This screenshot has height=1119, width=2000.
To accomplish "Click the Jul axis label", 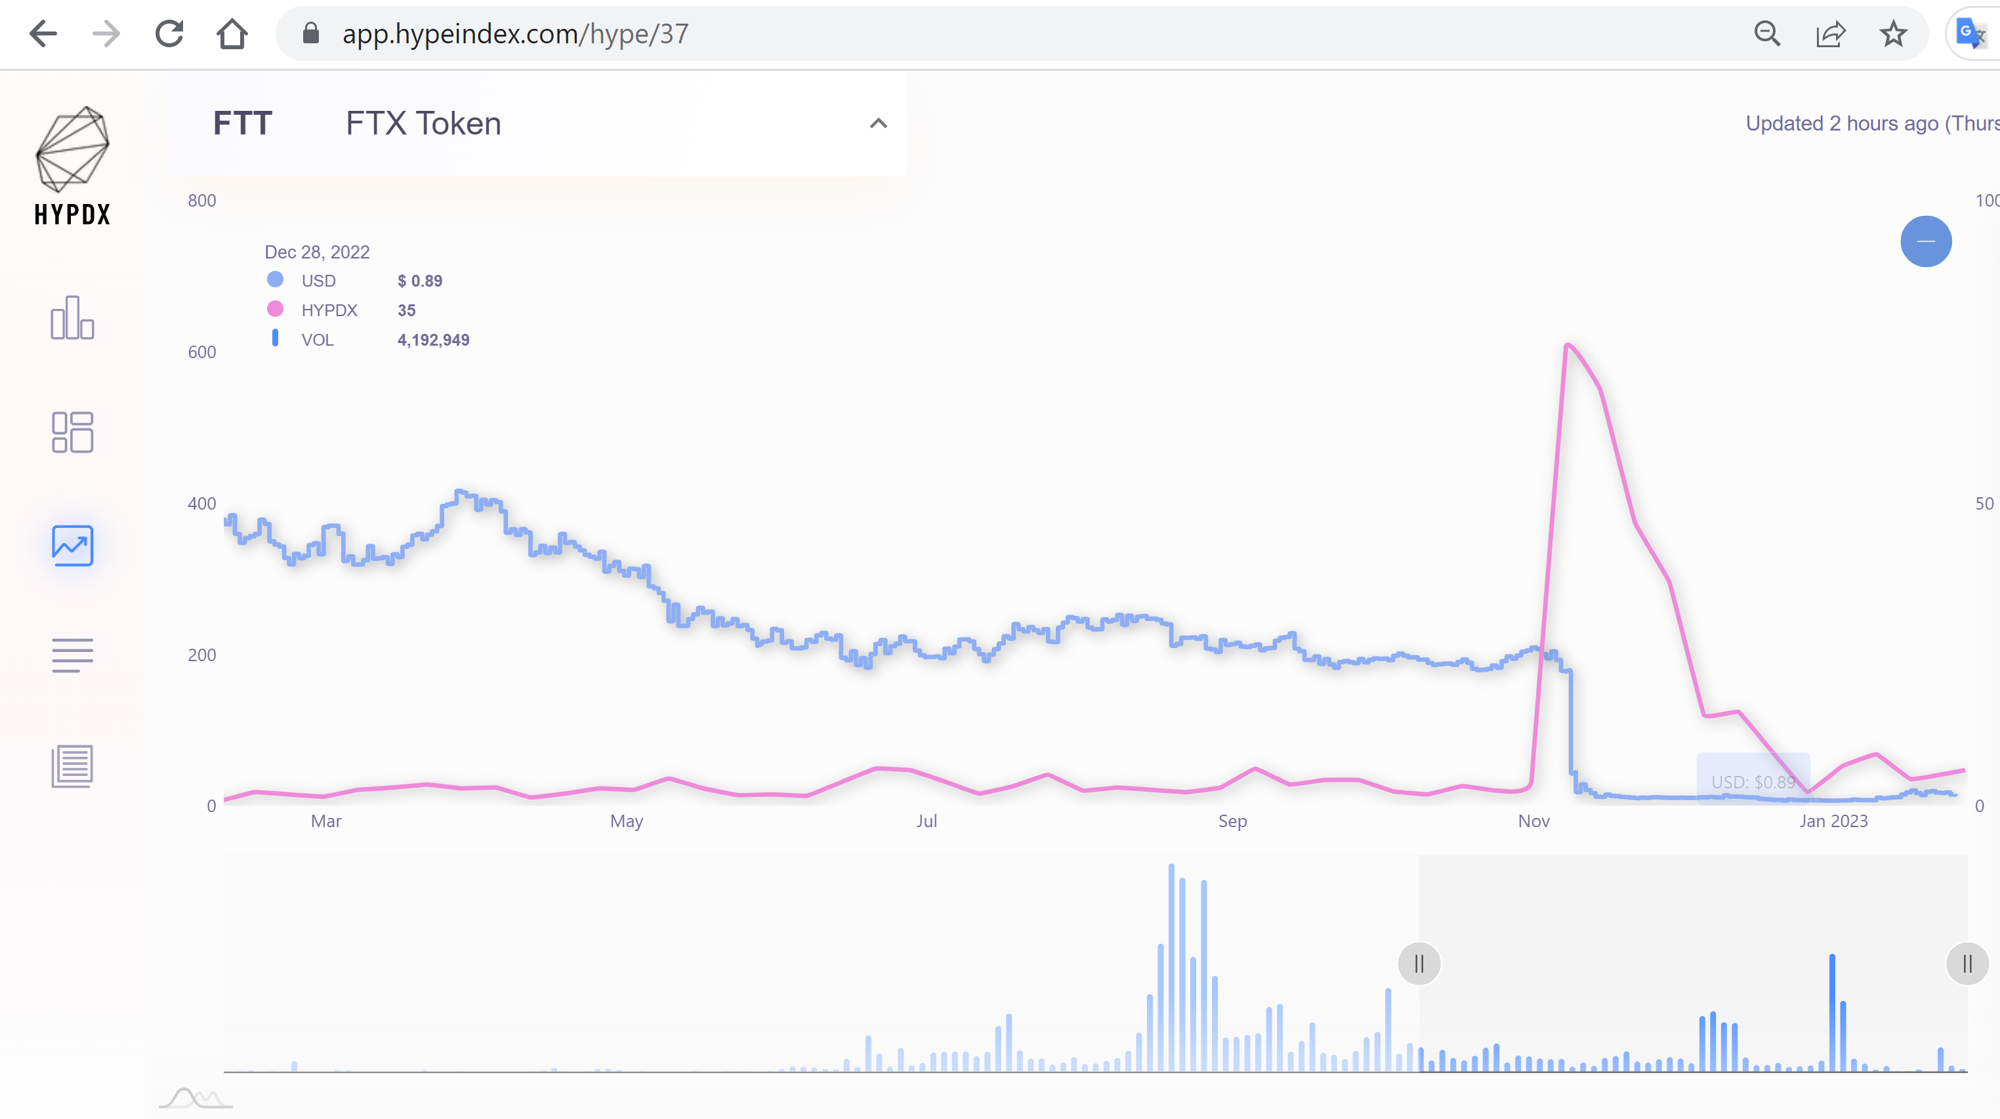I will click(x=927, y=821).
